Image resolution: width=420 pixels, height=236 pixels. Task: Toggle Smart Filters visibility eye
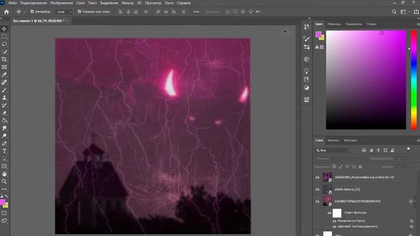click(x=329, y=213)
